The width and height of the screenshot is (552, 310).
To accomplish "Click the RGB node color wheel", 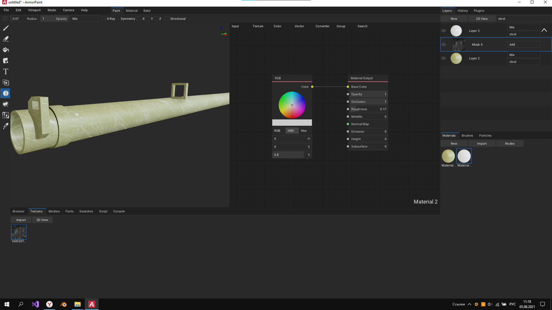I will [292, 105].
